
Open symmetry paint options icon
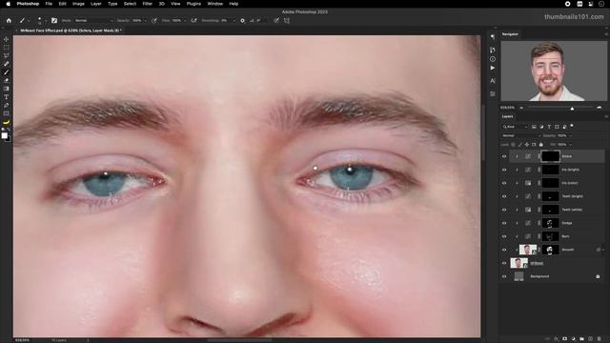[287, 21]
